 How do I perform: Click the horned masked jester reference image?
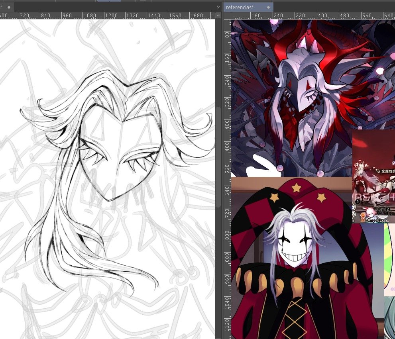(x=291, y=98)
